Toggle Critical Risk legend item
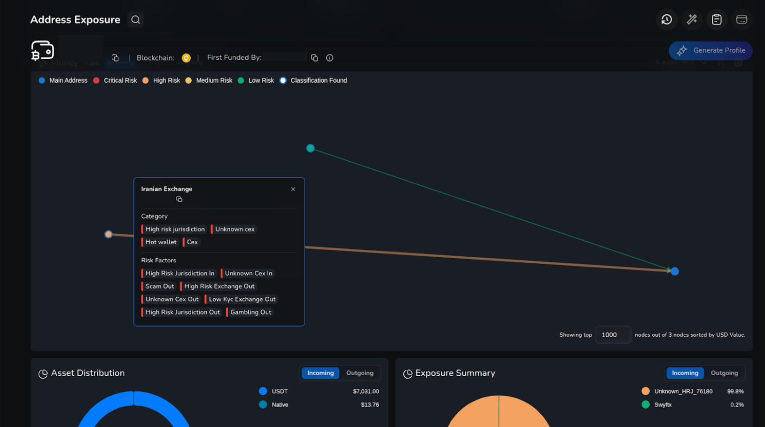Screen dimensions: 765x427 tap(115, 80)
